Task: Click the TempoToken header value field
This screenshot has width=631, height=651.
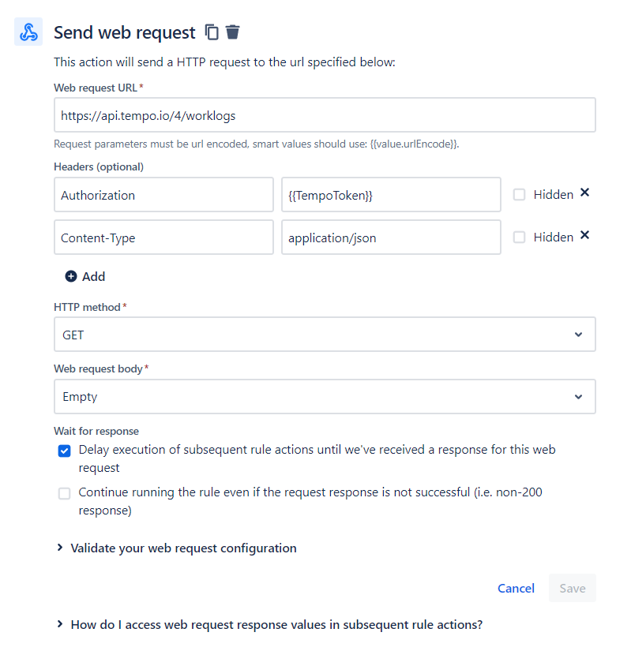Action: coord(391,194)
